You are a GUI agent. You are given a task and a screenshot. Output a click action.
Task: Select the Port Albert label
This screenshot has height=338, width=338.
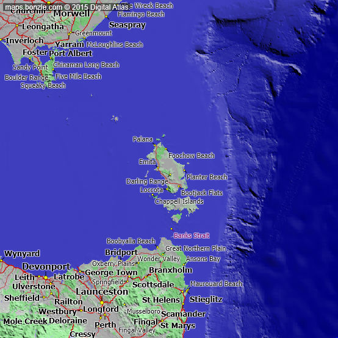point(71,54)
